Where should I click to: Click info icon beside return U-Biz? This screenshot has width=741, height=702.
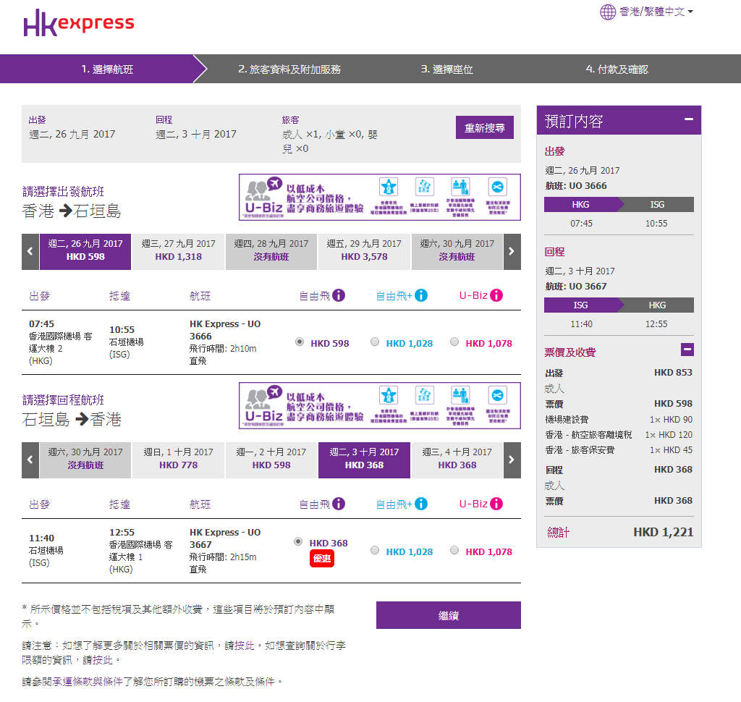[x=496, y=504]
